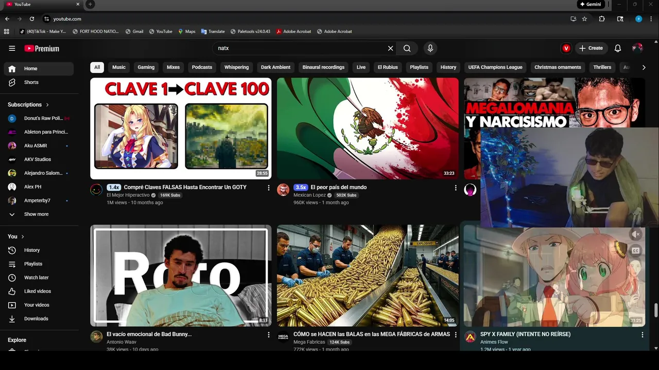
Task: Open the Maps bookmark
Action: (186, 31)
